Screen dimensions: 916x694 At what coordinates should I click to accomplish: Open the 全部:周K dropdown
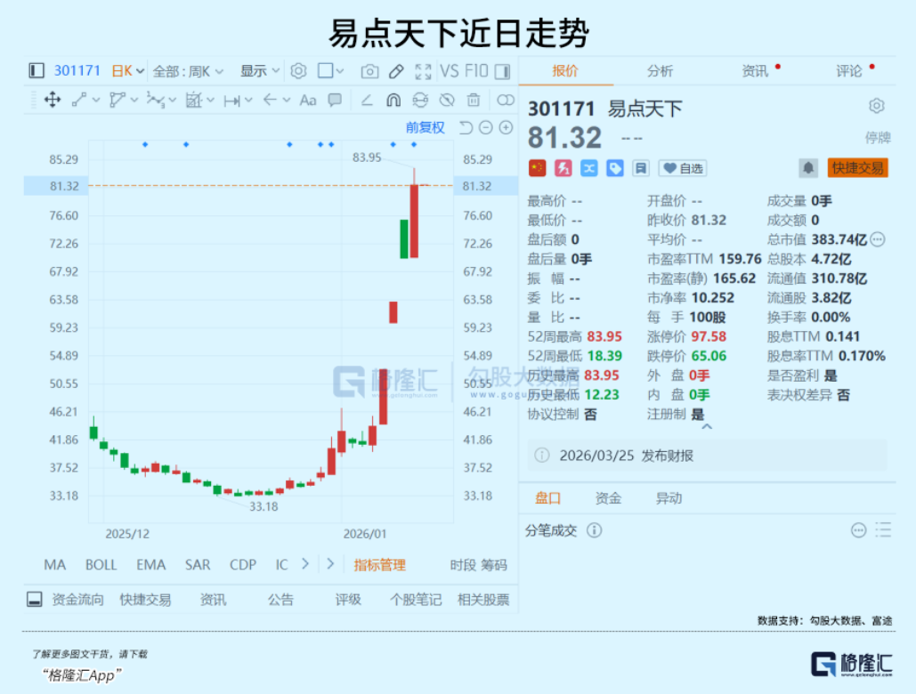(x=182, y=70)
